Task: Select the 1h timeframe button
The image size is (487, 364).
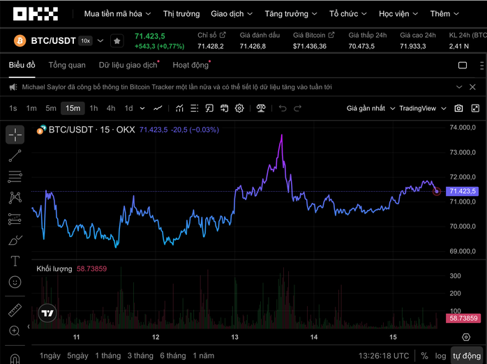Action: (x=93, y=108)
